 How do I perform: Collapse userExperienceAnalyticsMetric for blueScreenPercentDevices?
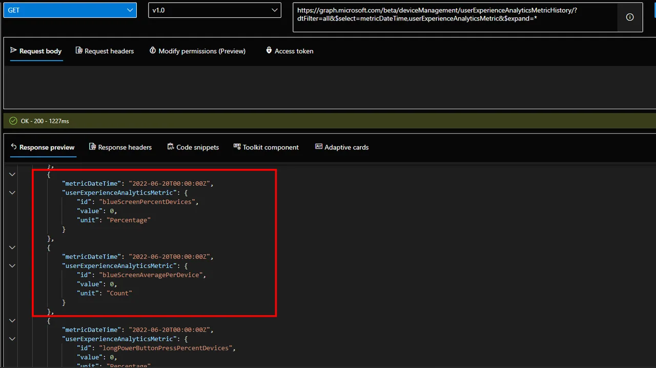click(x=12, y=193)
